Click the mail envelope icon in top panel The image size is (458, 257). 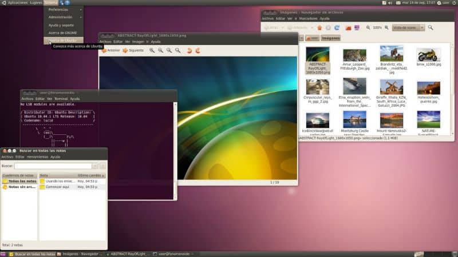point(398,3)
